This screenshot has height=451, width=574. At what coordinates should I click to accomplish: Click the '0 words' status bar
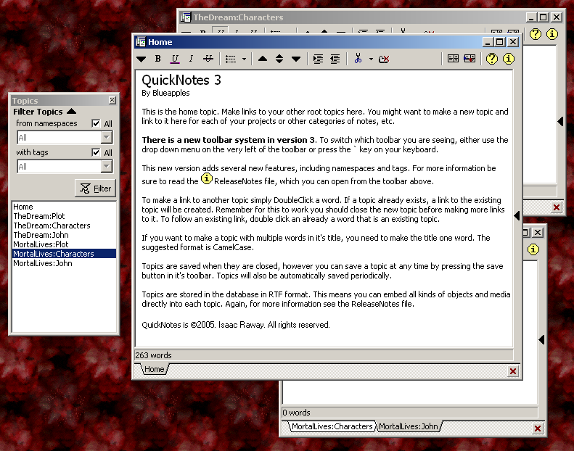pos(409,413)
